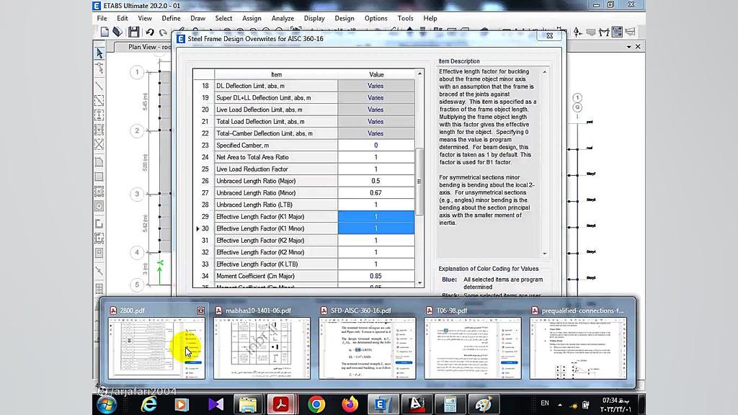Open the Windows Start menu
Viewport: 738px width, 415px height.
coord(107,405)
